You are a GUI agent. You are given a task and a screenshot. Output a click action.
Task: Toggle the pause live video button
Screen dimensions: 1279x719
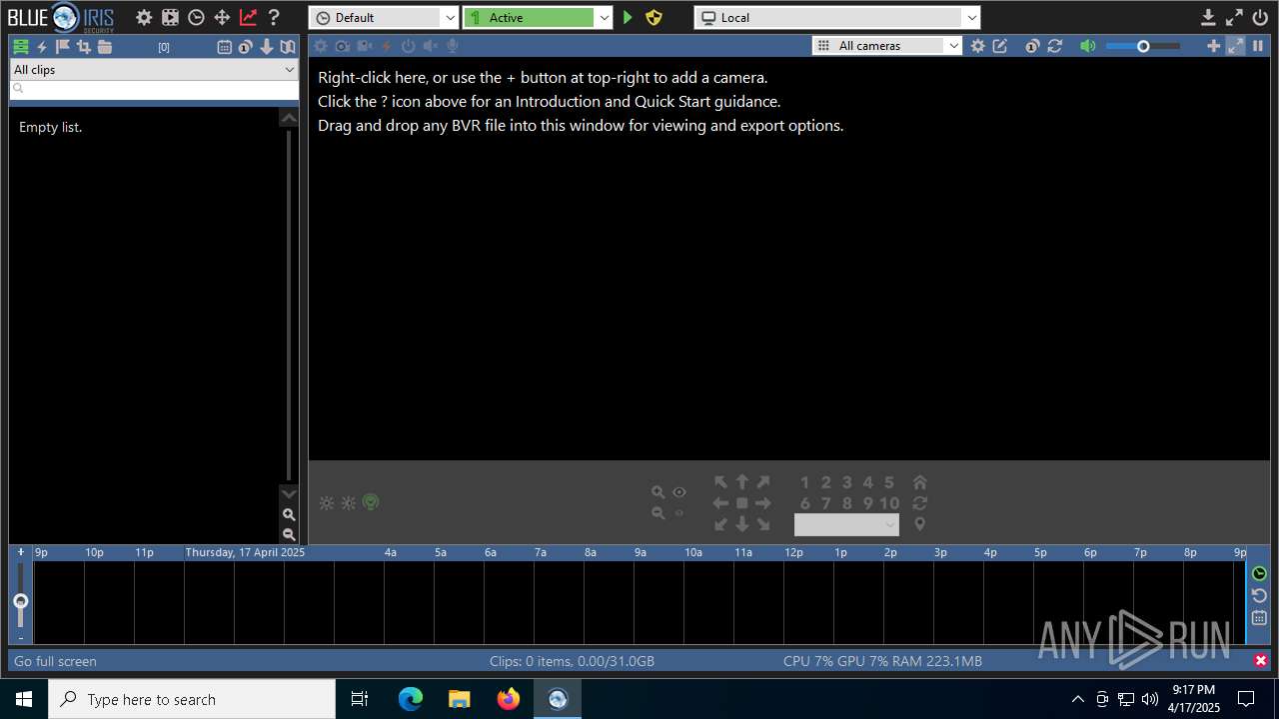(1258, 46)
